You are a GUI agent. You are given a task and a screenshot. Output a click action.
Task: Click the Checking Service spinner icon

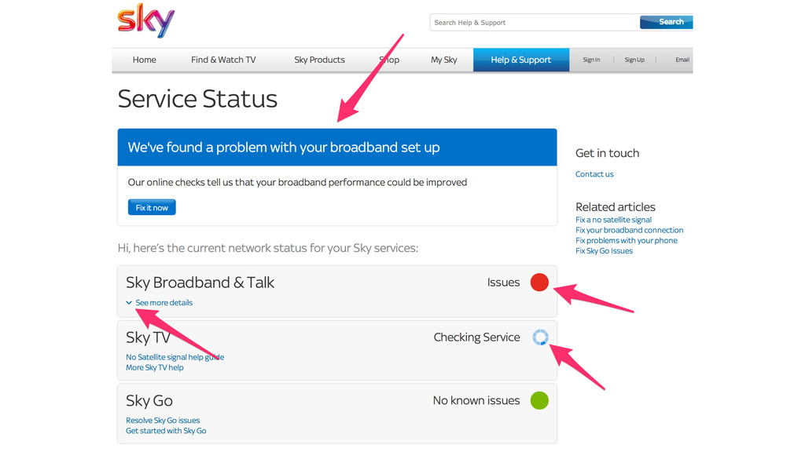tap(540, 337)
